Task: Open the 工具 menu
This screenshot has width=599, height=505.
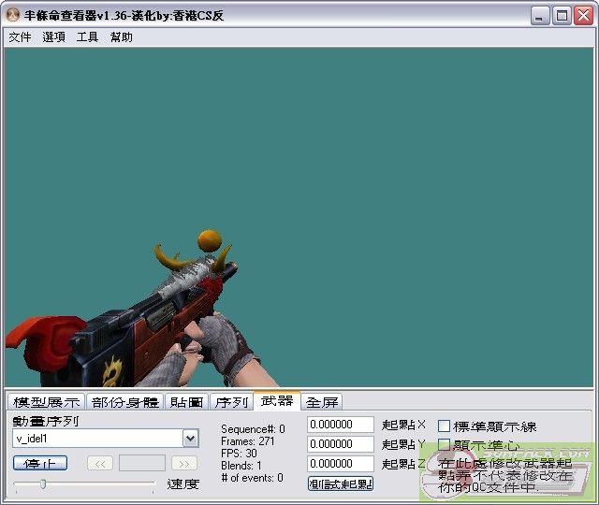Action: coord(87,37)
